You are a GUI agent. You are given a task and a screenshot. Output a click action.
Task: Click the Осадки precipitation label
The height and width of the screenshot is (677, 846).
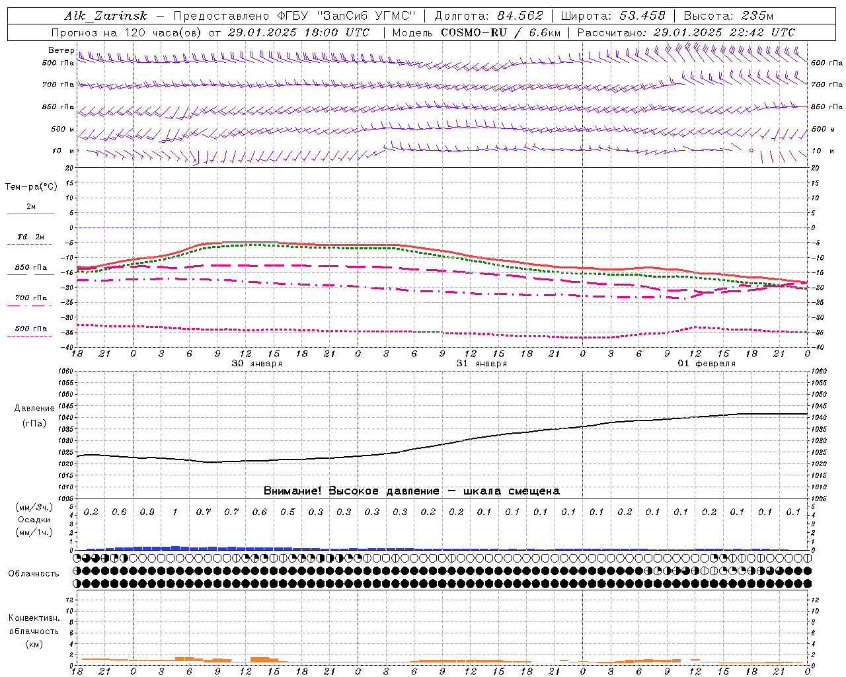coord(34,520)
